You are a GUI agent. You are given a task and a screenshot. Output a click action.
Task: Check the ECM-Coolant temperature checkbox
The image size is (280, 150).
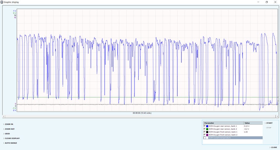pos(204,138)
